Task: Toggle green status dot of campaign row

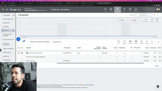Action: pos(22,53)
